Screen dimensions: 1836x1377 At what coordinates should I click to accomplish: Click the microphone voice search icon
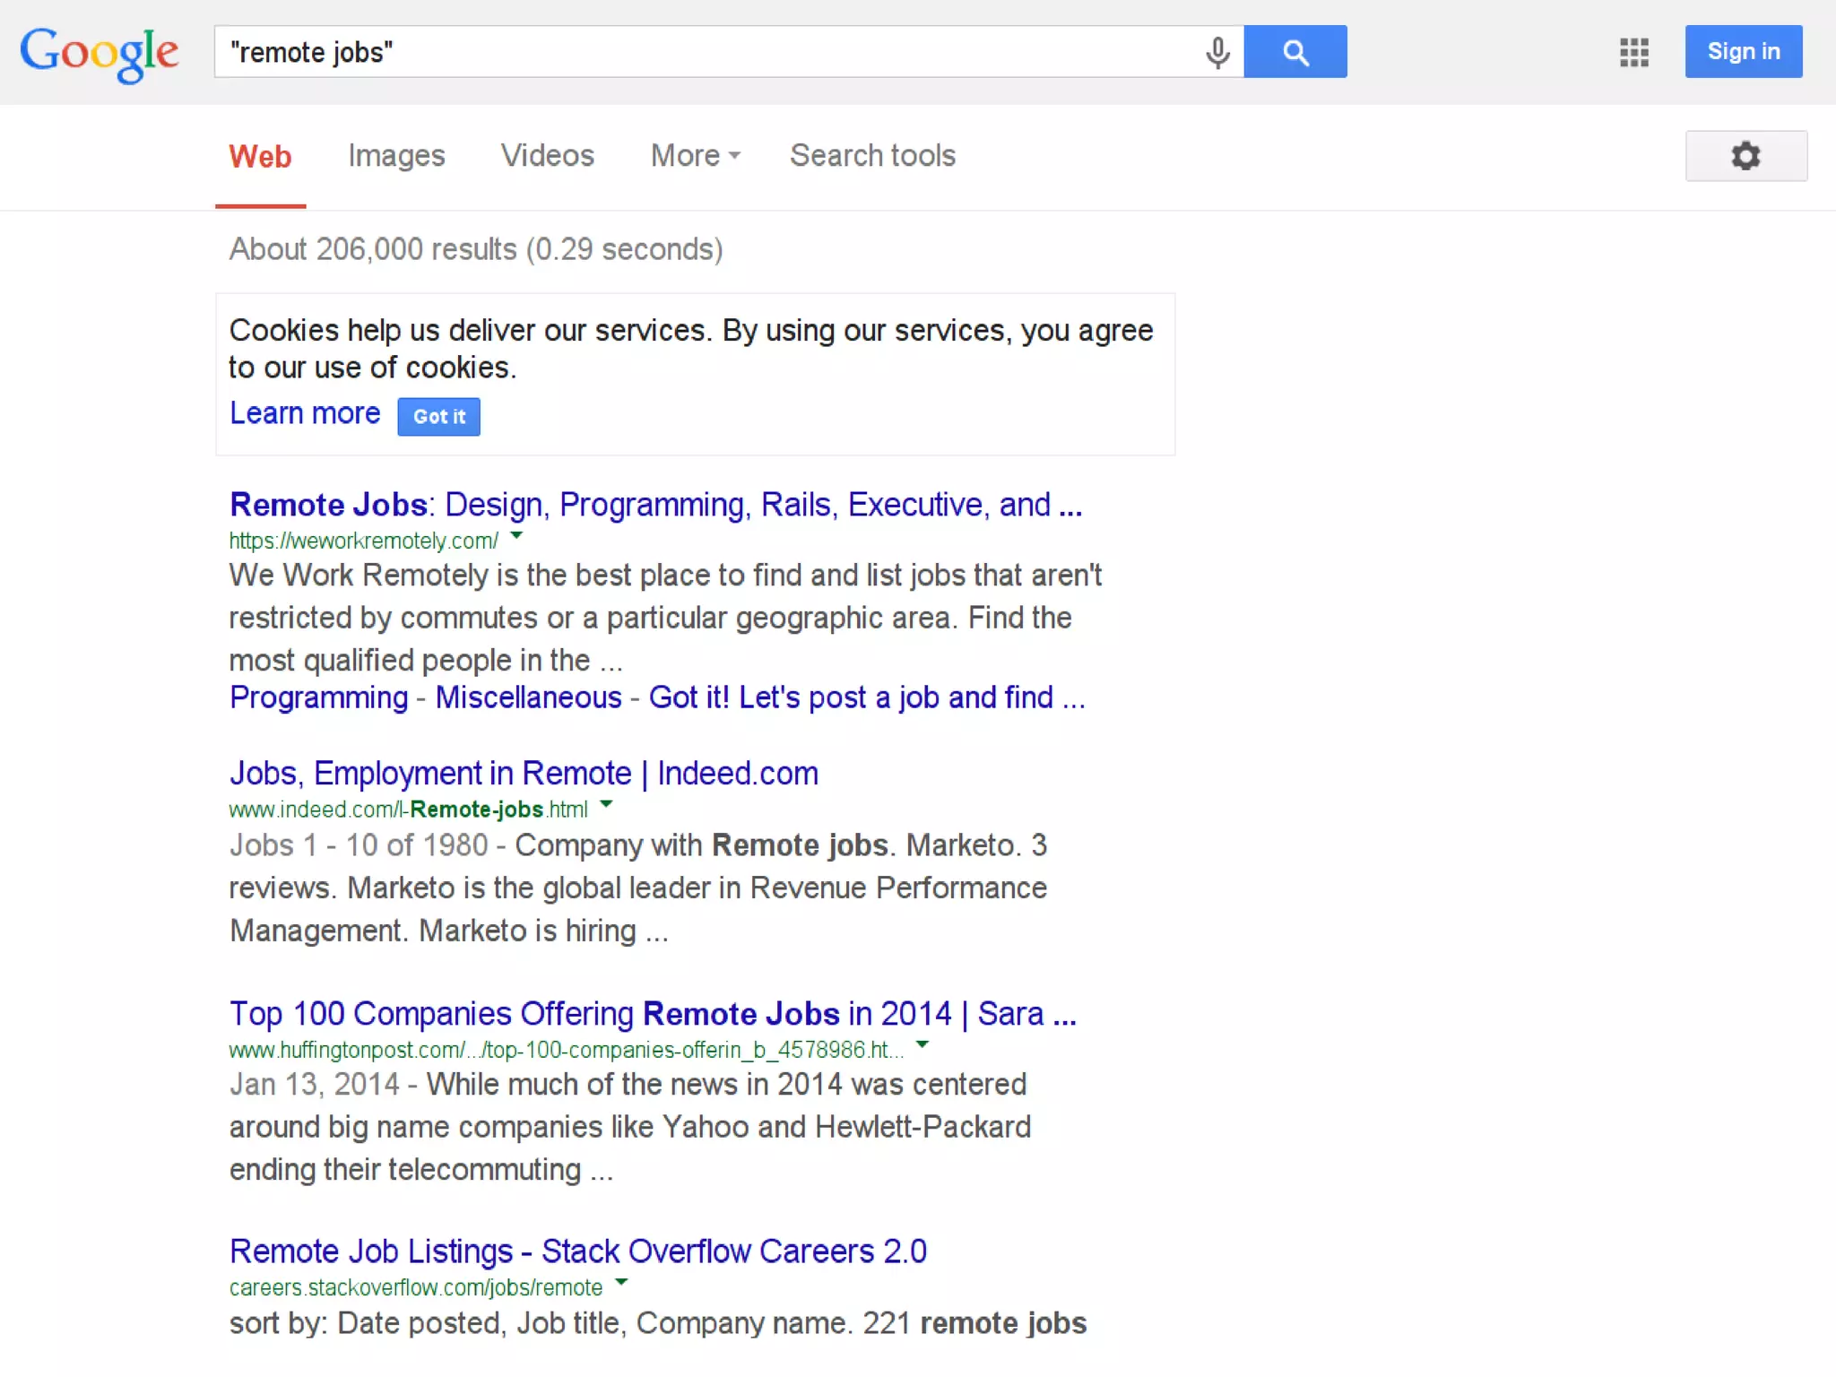pos(1217,53)
